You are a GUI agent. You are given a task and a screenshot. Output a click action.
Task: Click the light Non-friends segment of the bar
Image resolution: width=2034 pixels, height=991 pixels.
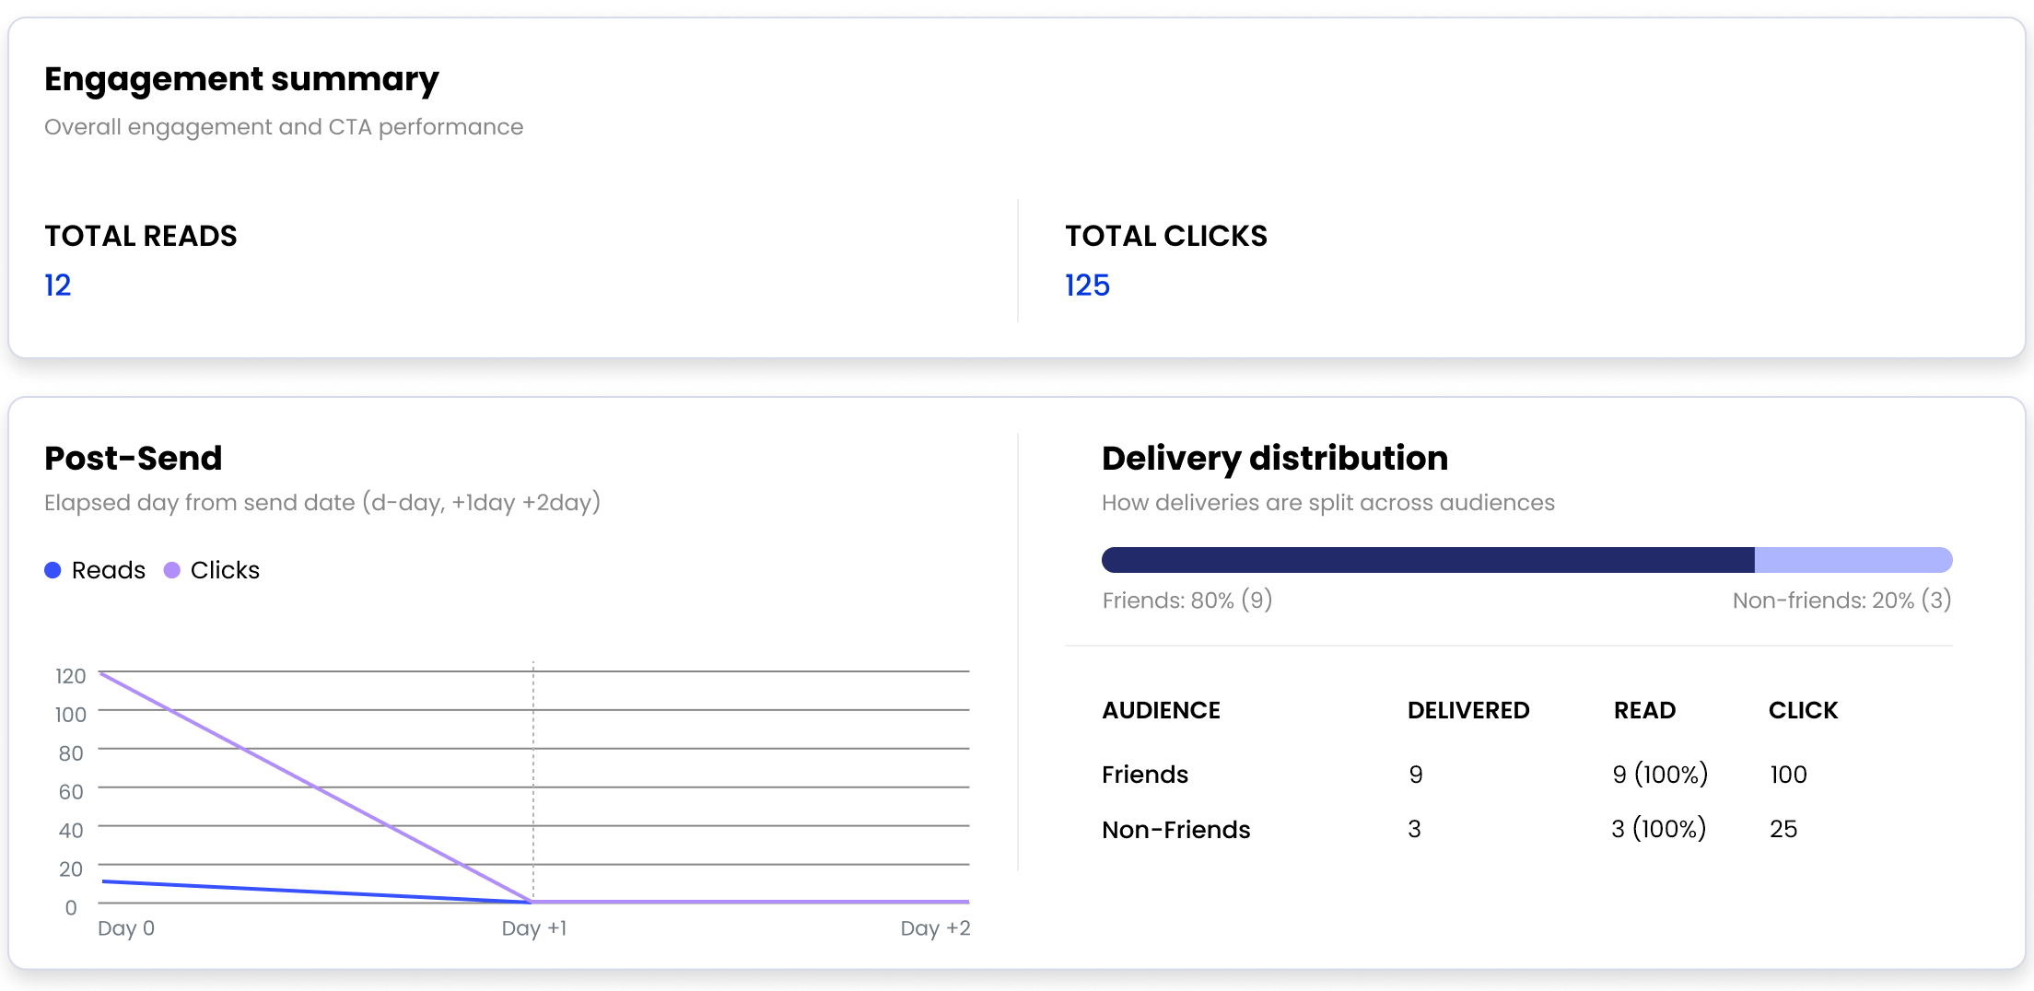pyautogui.click(x=1852, y=560)
